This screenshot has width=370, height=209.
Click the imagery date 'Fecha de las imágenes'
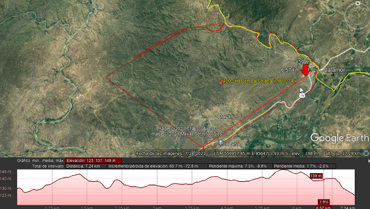click(x=171, y=153)
